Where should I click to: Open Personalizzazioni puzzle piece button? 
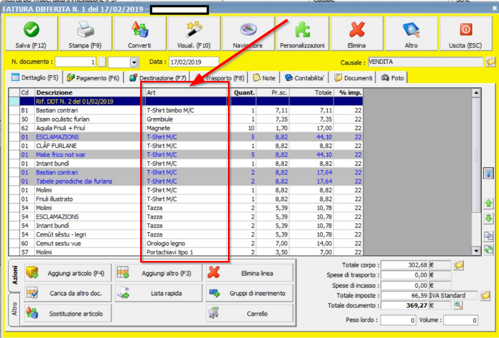pyautogui.click(x=302, y=34)
